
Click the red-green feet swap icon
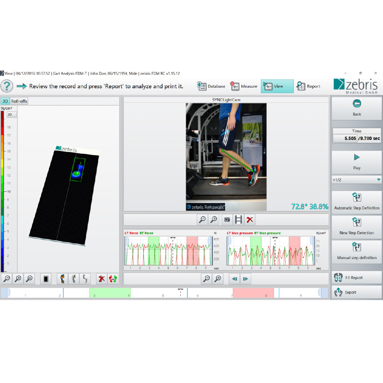click(x=113, y=279)
